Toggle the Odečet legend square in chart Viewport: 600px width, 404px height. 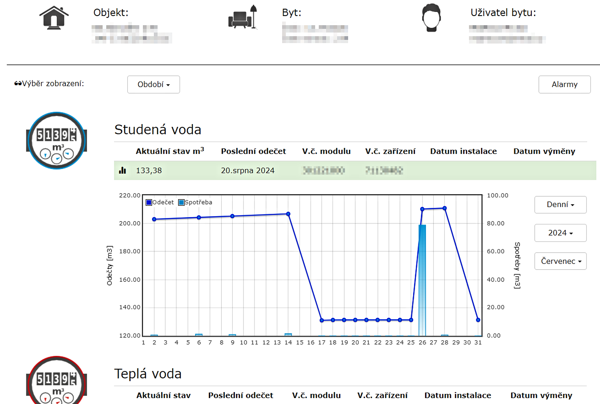pos(149,202)
